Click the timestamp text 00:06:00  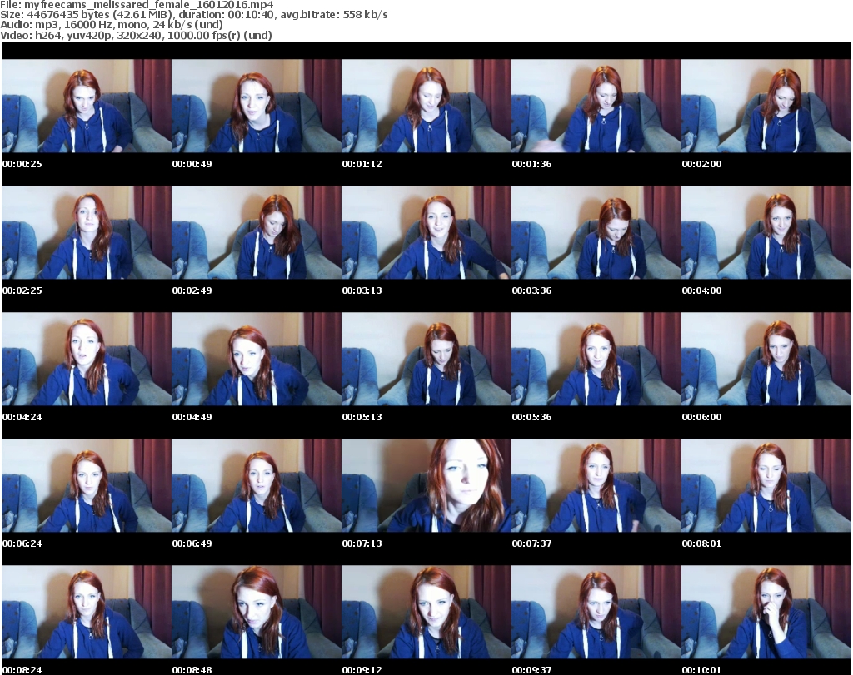coord(701,417)
